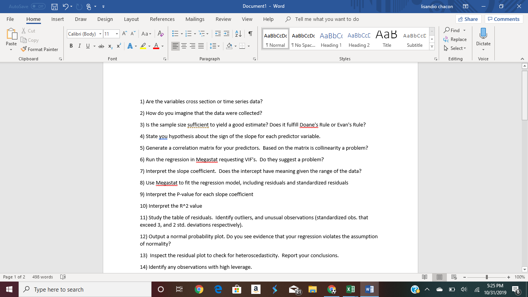Open font size 11 dropdown
The image size is (528, 297).
coord(117,34)
